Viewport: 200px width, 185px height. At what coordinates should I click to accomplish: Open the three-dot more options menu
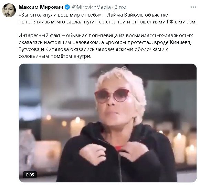(193, 7)
